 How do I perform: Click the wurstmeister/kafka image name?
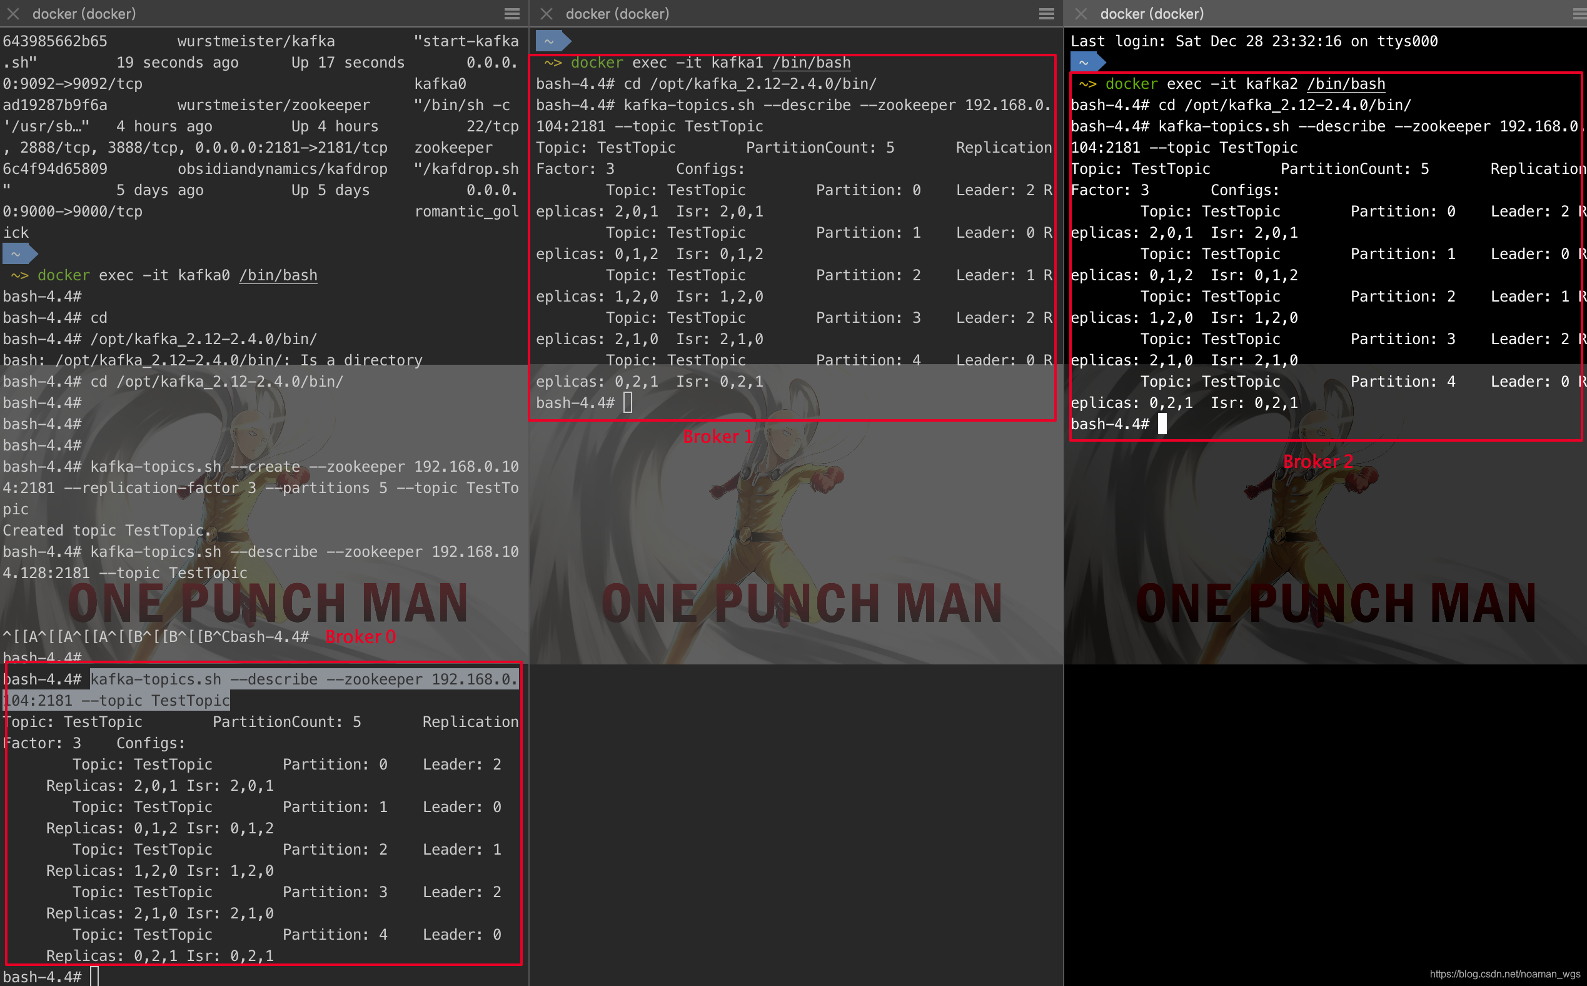256,41
